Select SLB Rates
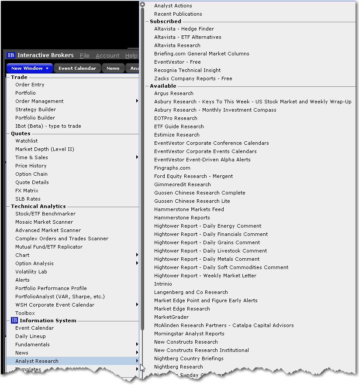Viewport: 359px width, 389px height. (28, 199)
